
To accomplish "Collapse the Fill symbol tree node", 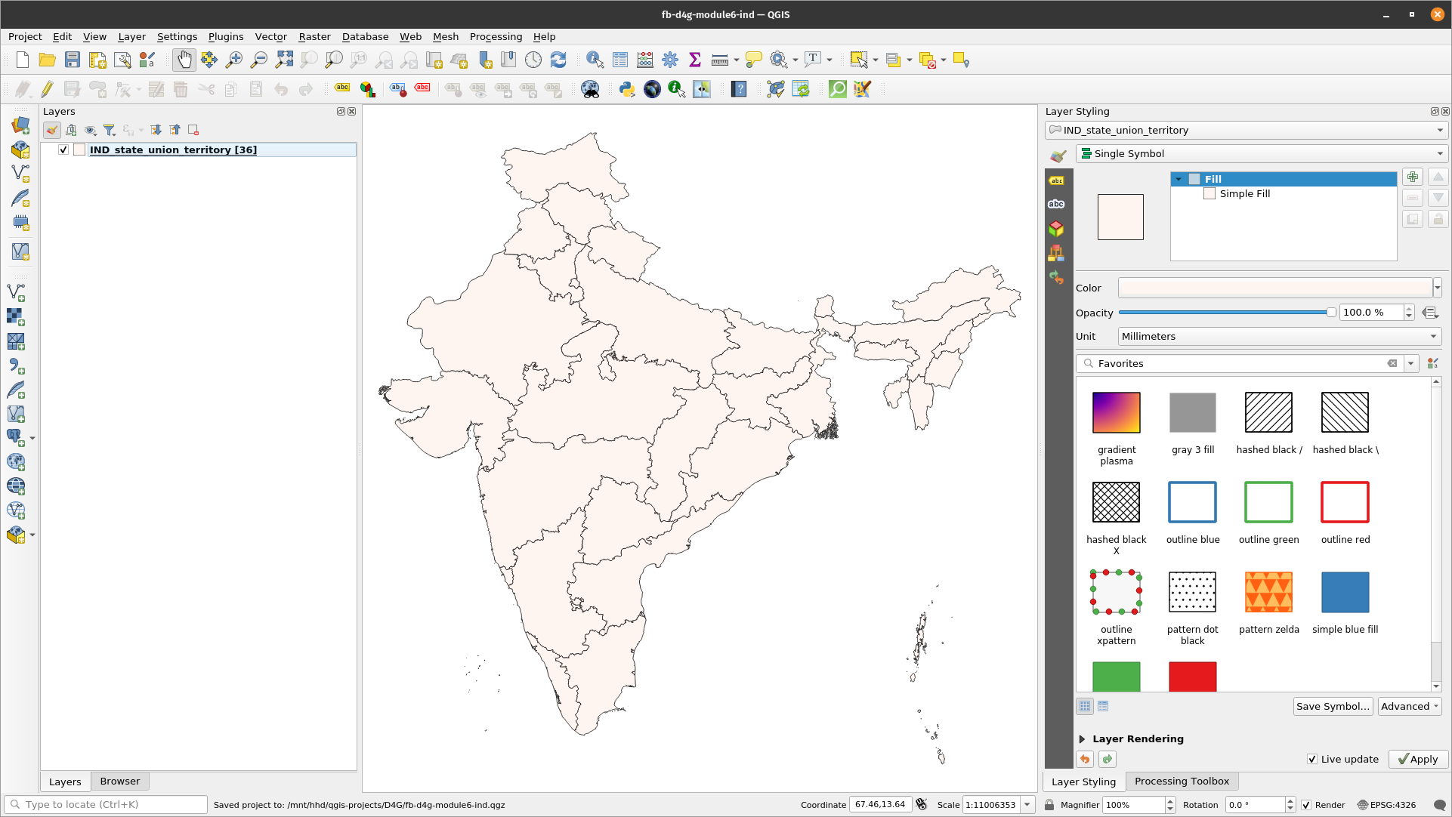I will 1179,179.
